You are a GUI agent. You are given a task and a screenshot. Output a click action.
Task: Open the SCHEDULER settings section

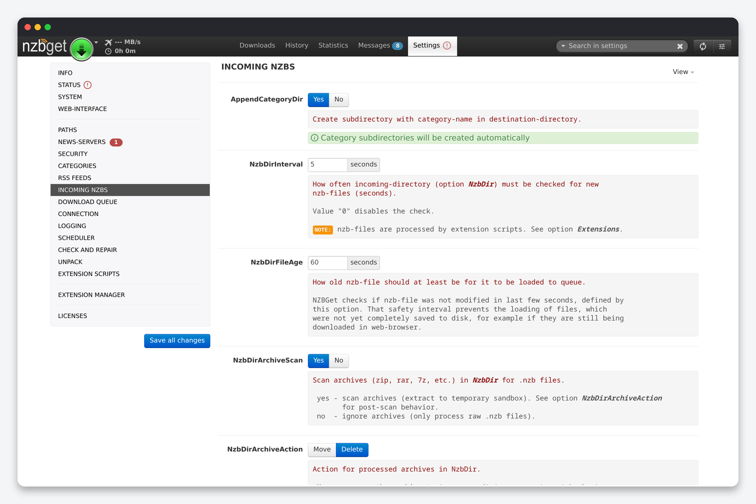(x=130, y=238)
